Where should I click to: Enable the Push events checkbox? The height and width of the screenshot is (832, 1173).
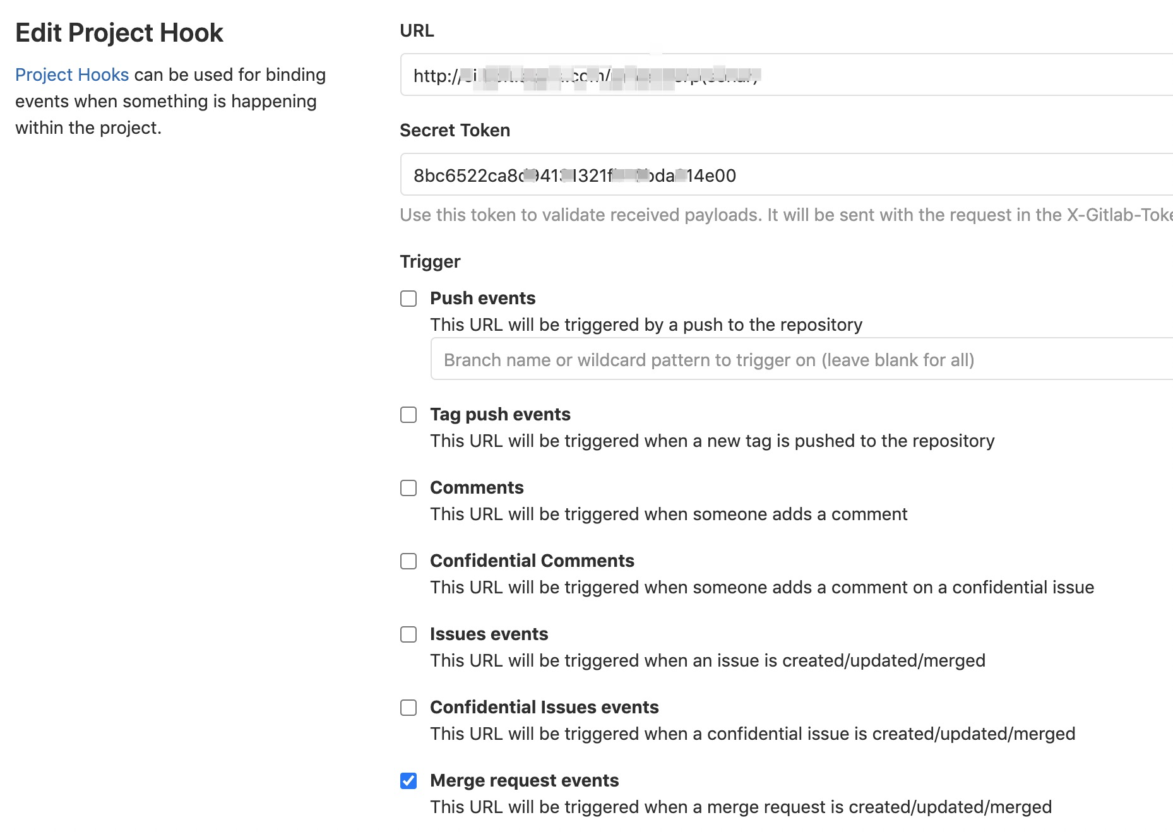[x=408, y=299]
